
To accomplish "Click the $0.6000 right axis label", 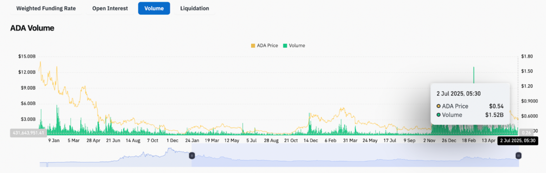I will click(529, 116).
